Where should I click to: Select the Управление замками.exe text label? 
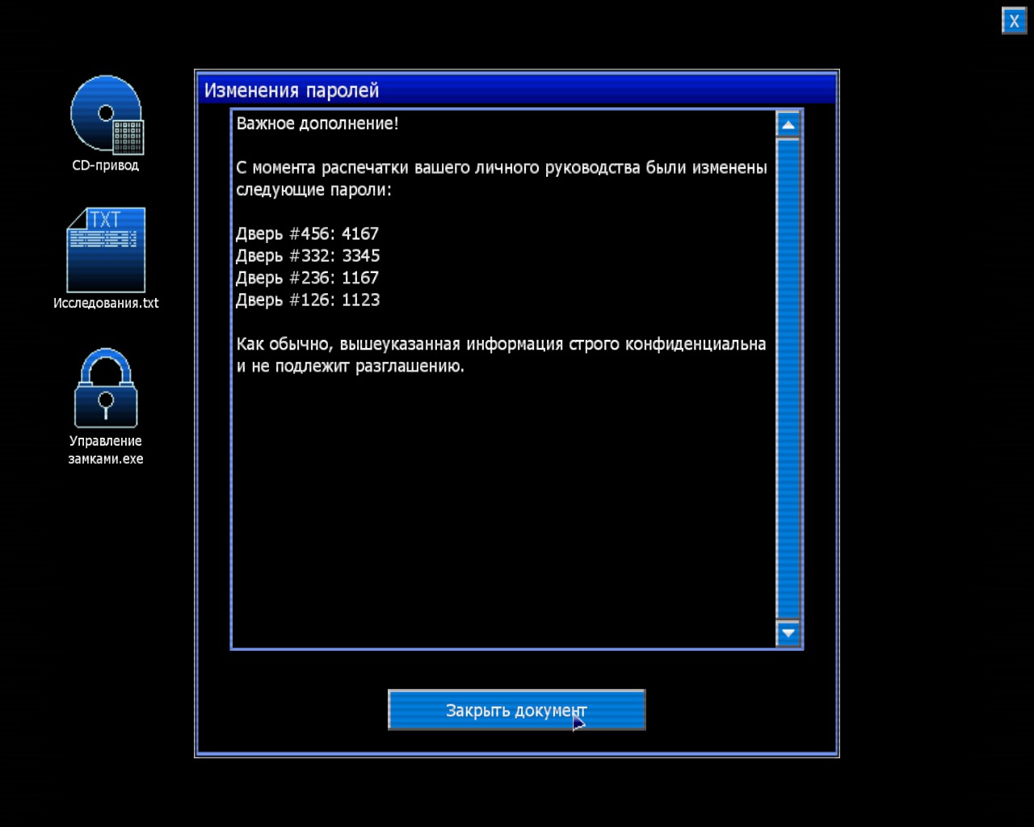(x=106, y=450)
